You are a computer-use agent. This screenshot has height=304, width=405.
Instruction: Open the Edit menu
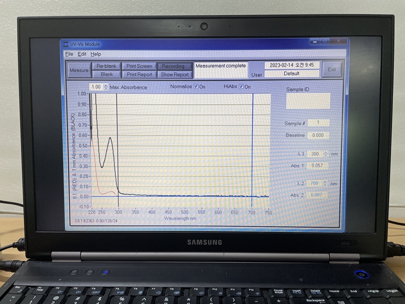[x=82, y=54]
